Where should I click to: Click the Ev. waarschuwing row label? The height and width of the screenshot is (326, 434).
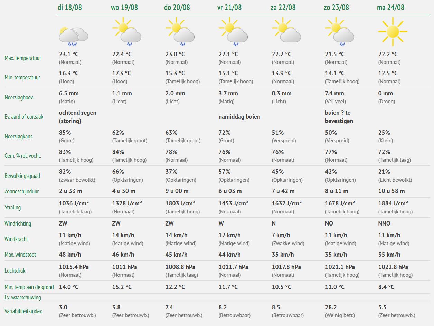pyautogui.click(x=23, y=297)
